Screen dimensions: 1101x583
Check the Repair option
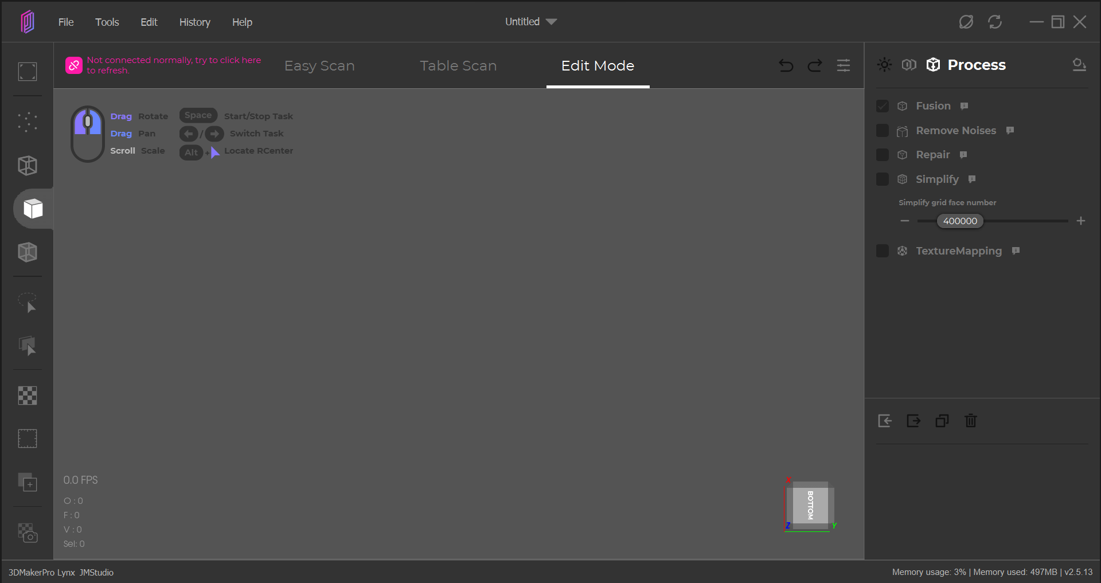tap(883, 155)
